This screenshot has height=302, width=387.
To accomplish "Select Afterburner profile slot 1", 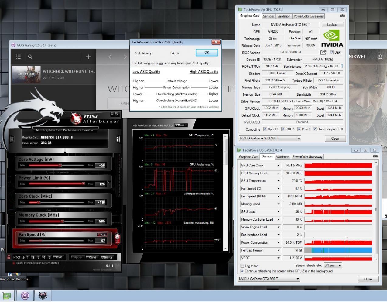I will tap(27, 257).
